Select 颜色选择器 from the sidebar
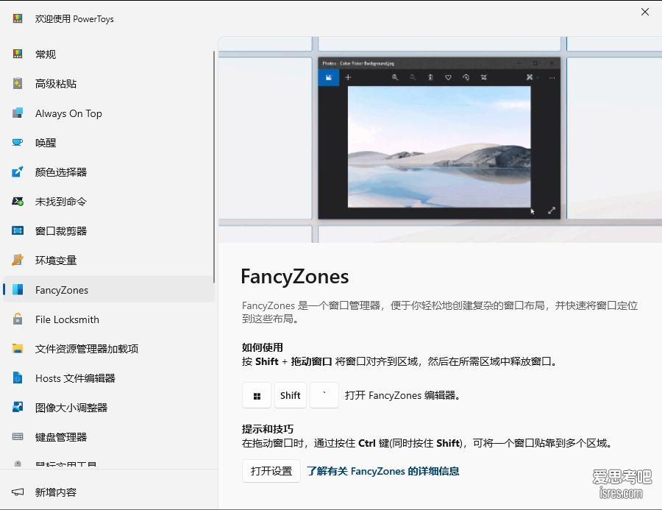The width and height of the screenshot is (662, 510). tap(109, 172)
